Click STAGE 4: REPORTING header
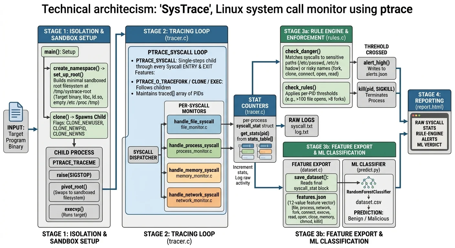 (429, 100)
